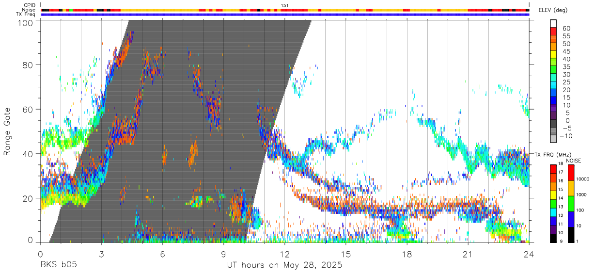The image size is (595, 275).
Task: Select the yellow segment of NOISE colorbar
Action: pos(570,188)
